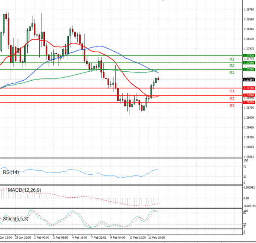
Task: Select the 1.26900 red price tag
Action: click(249, 102)
